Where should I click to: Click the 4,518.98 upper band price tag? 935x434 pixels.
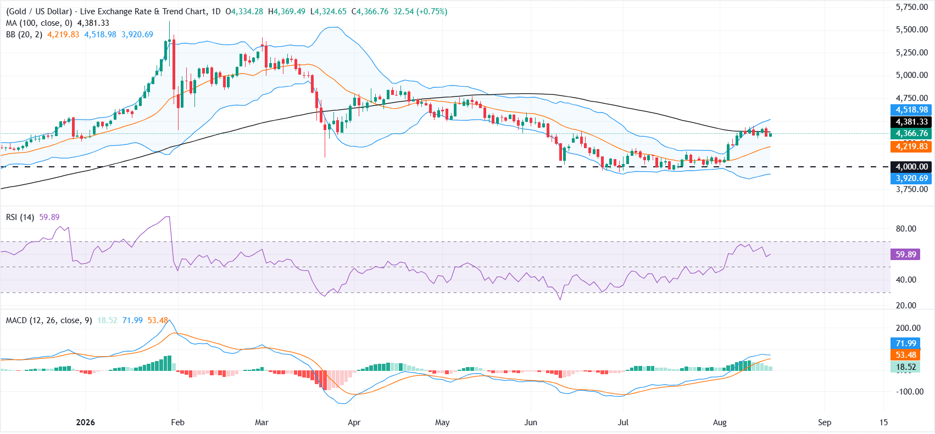911,110
